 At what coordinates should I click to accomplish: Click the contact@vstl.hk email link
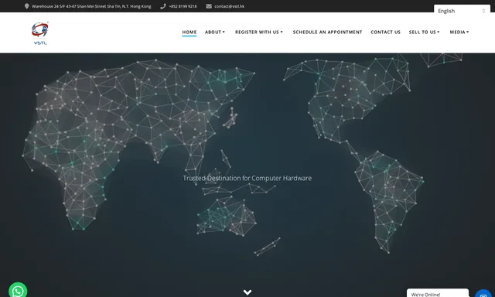pyautogui.click(x=229, y=6)
